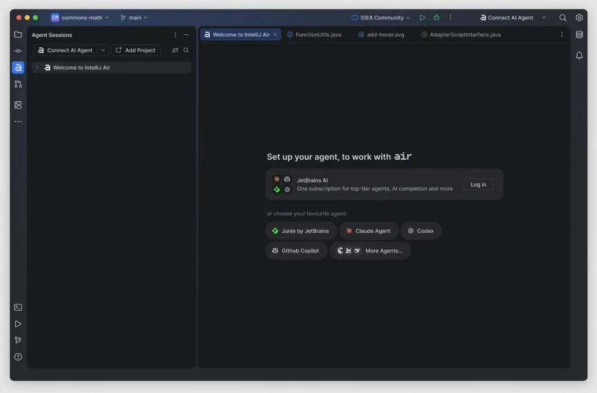Open the Problems tool window icon
Image resolution: width=597 pixels, height=393 pixels.
18,357
